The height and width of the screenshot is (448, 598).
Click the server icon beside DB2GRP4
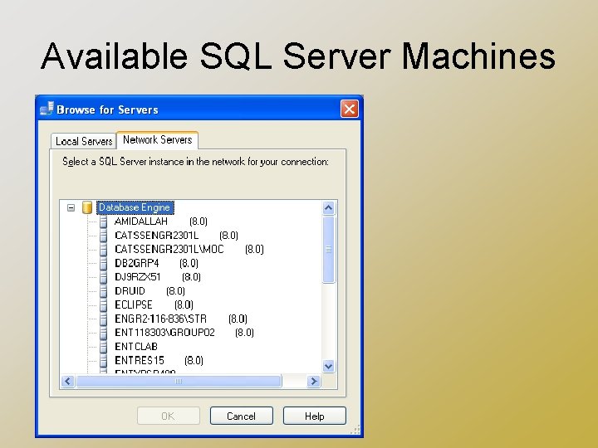[103, 263]
